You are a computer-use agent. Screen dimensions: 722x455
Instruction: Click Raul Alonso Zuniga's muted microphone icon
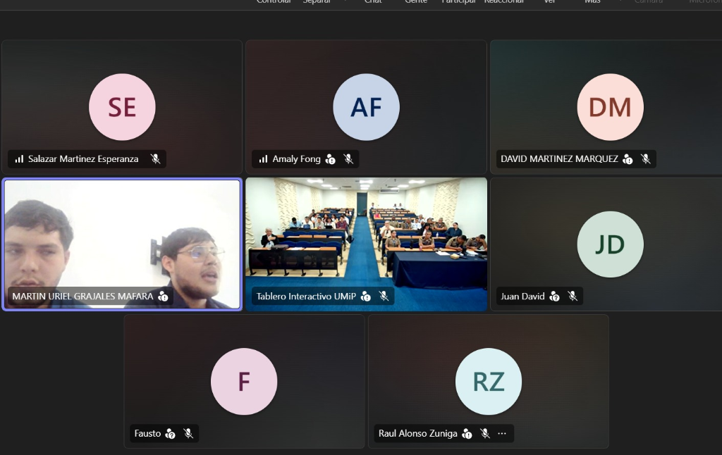[485, 433]
